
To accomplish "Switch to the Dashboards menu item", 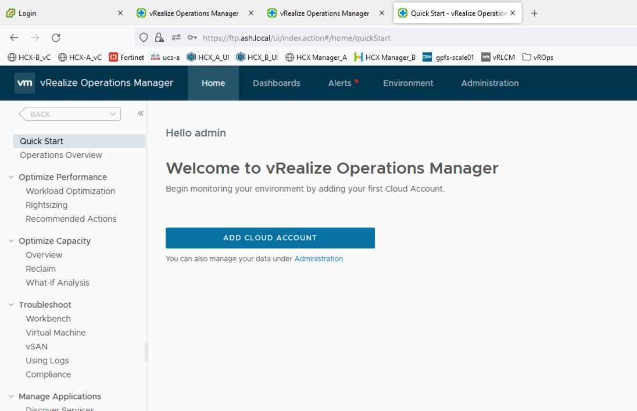I will pos(276,83).
